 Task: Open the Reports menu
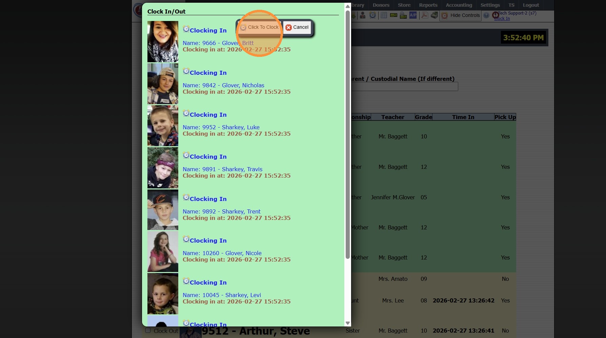point(428,5)
